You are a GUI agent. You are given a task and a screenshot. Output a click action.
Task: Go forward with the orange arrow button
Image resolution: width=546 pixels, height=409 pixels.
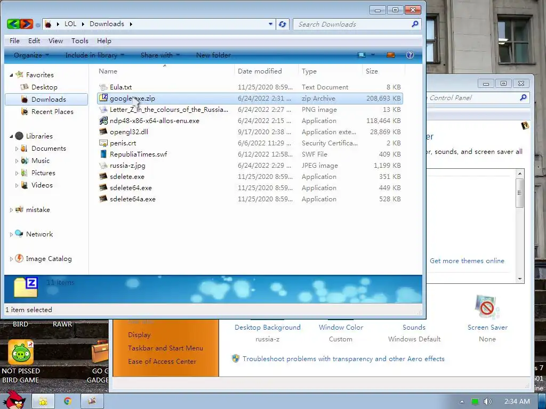pyautogui.click(x=26, y=24)
